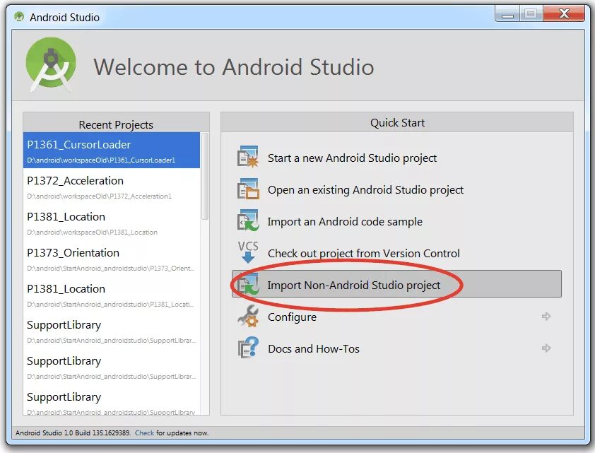The width and height of the screenshot is (595, 453).
Task: Click the Import Non-Android Studio project icon
Action: click(248, 285)
